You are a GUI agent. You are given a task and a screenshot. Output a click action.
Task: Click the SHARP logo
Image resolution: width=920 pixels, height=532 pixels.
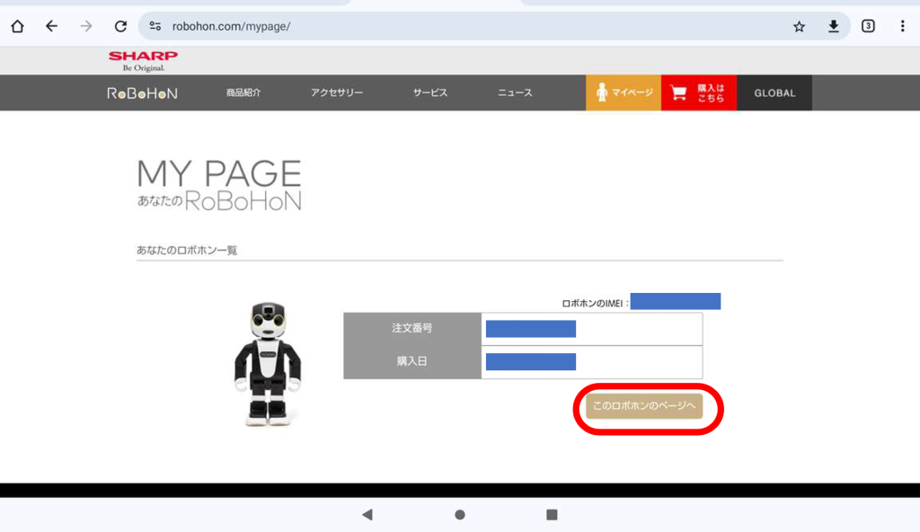tap(143, 61)
